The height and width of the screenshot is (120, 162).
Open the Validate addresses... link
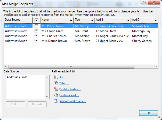(72, 101)
